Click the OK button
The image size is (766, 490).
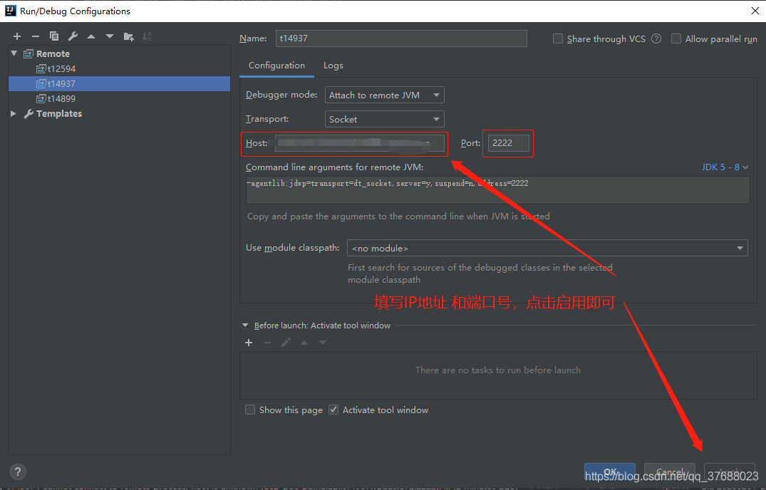pyautogui.click(x=610, y=471)
